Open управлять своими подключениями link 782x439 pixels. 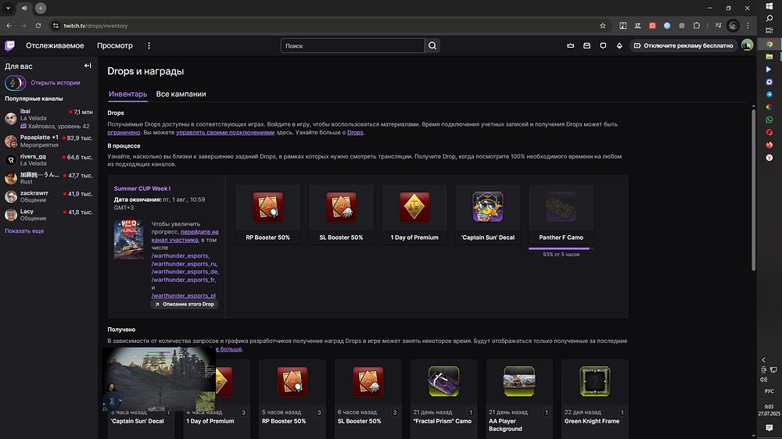point(225,133)
